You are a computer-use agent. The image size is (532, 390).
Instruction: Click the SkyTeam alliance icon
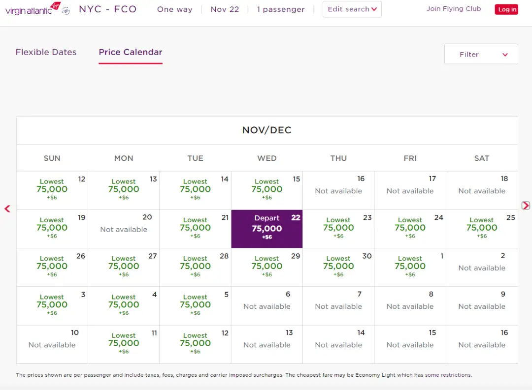pos(66,11)
